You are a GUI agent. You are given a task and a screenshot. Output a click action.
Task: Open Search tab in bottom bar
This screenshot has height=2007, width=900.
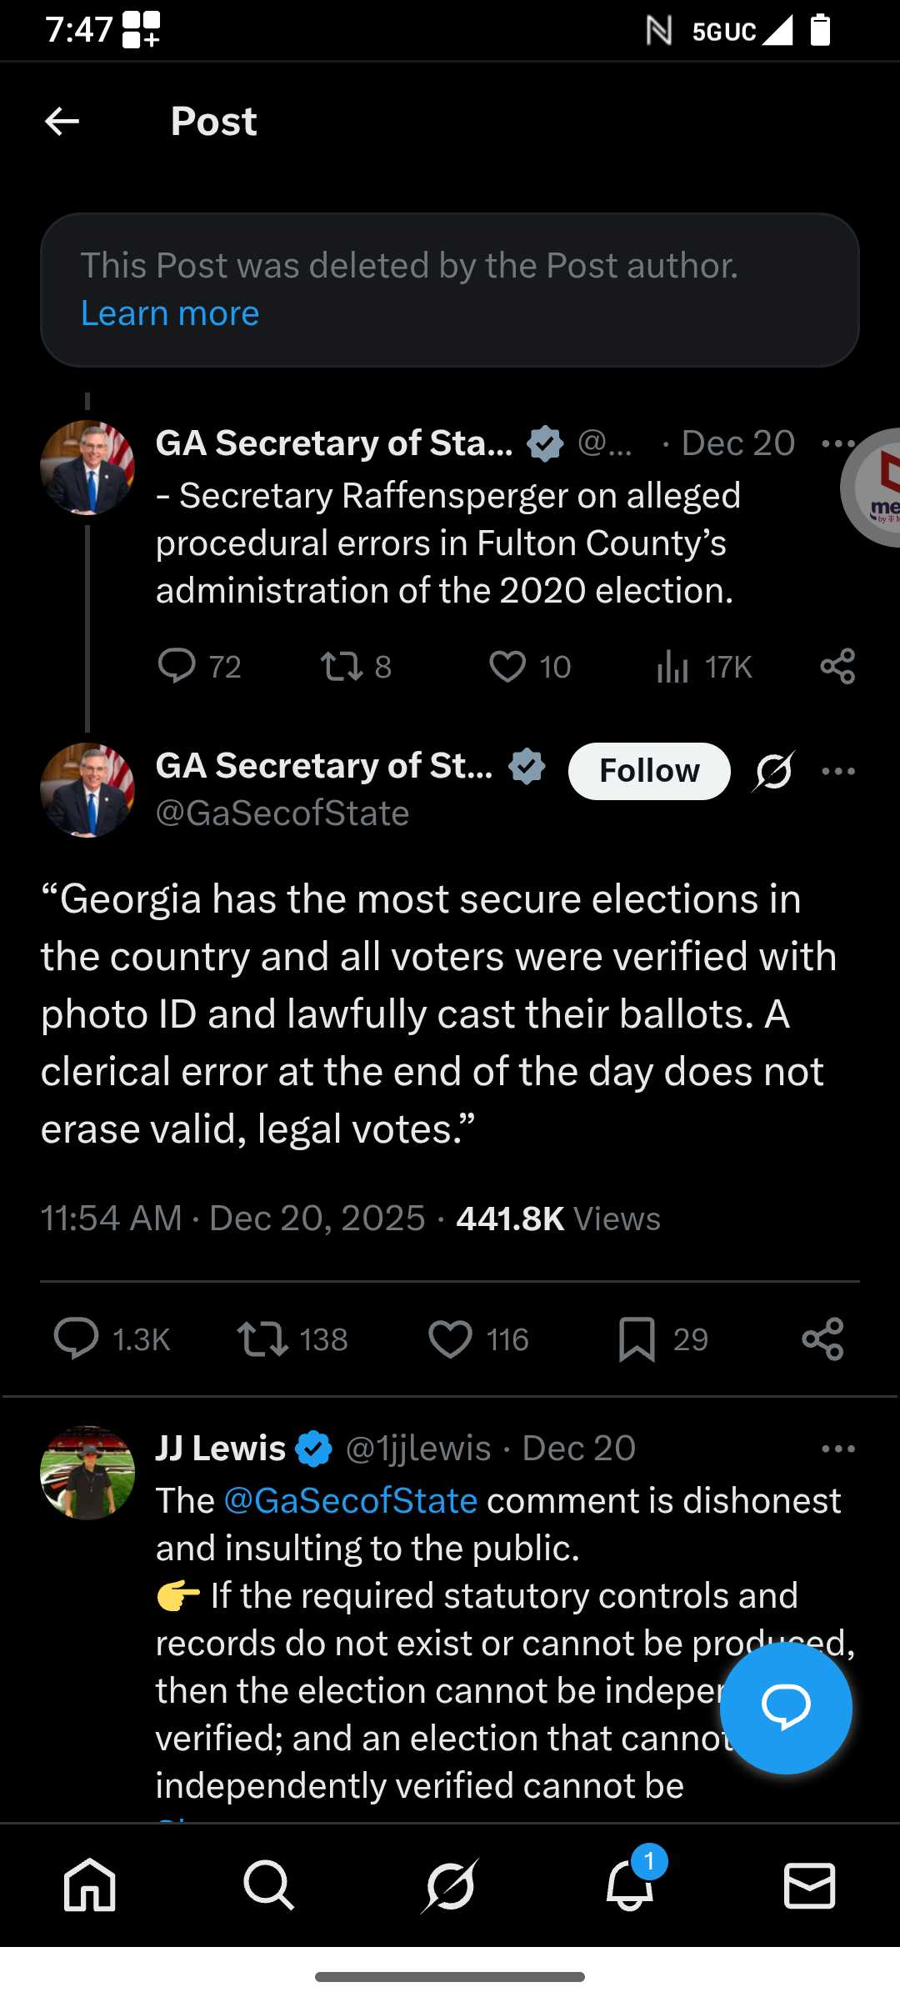[269, 1884]
